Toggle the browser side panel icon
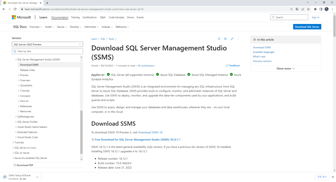Viewport: 336px width, 182px height. click(x=321, y=9)
